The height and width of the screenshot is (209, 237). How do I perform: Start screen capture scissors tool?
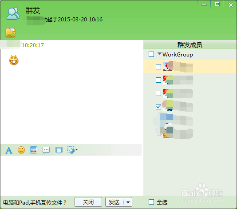[x=71, y=150]
